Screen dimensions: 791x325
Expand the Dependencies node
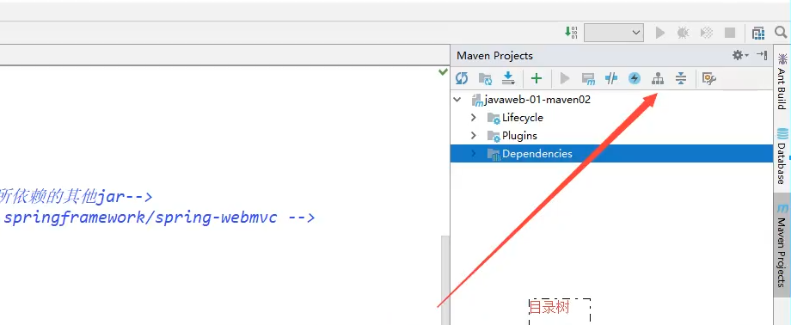click(x=473, y=153)
